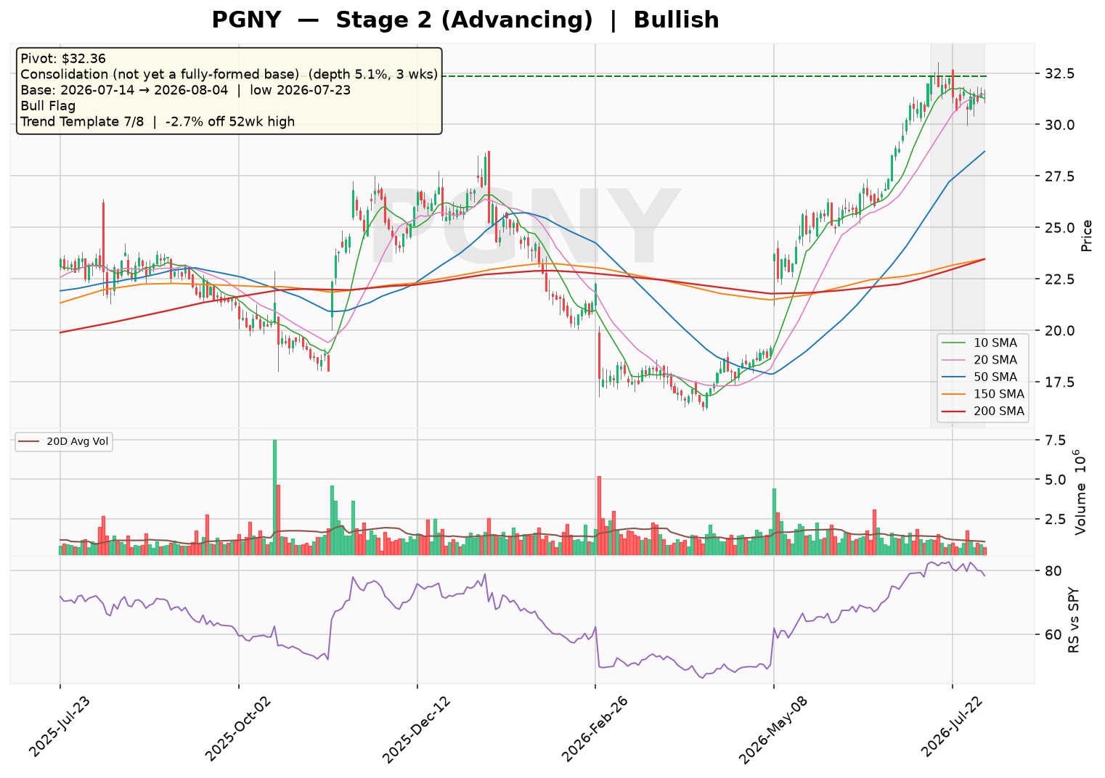Select the "Pivot: $32.36" annotation line
This screenshot has width=1105, height=778.
[64, 59]
